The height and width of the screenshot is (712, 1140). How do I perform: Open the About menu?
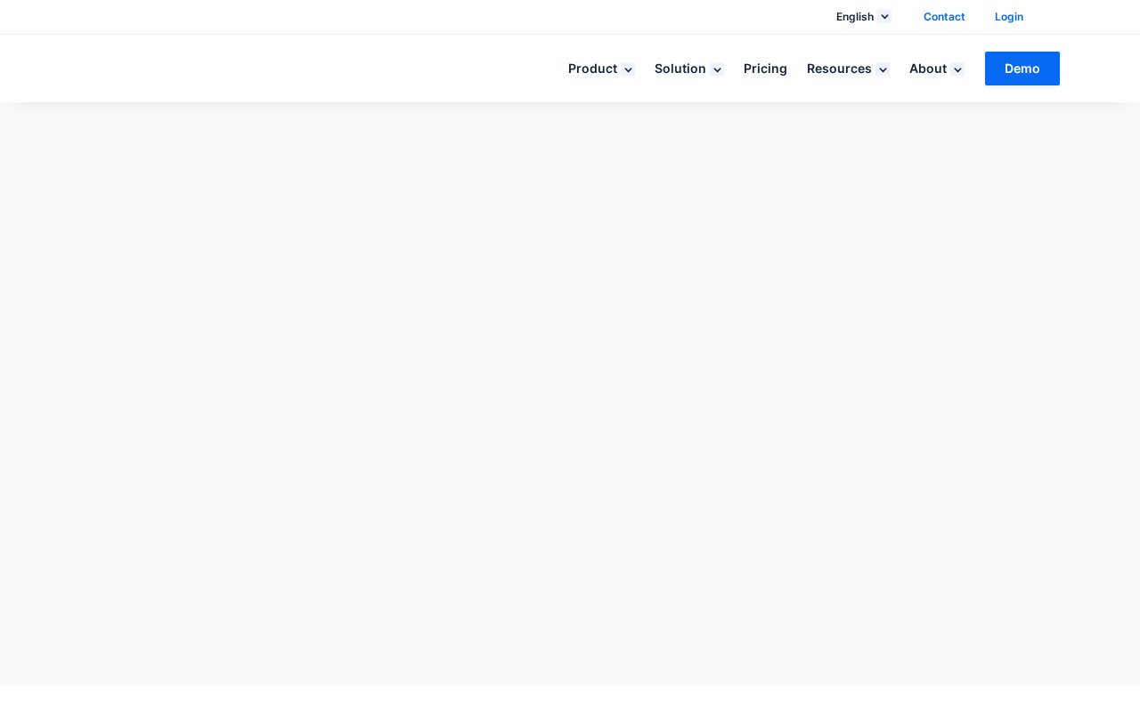coord(927,69)
